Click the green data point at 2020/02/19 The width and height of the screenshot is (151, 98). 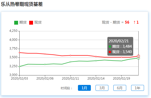click(121, 61)
